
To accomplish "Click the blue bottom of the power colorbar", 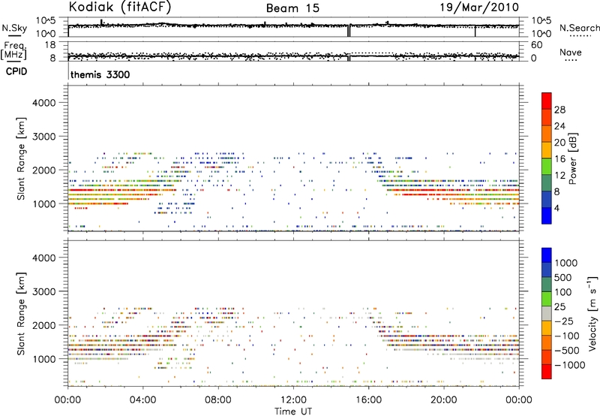I will click(547, 216).
